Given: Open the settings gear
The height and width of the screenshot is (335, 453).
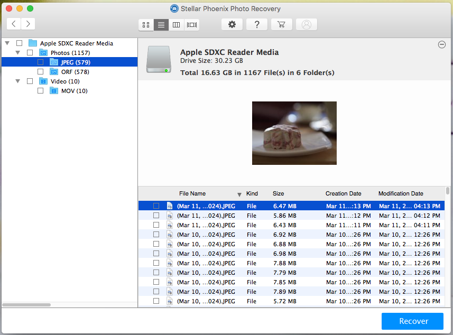Looking at the screenshot, I should point(232,24).
